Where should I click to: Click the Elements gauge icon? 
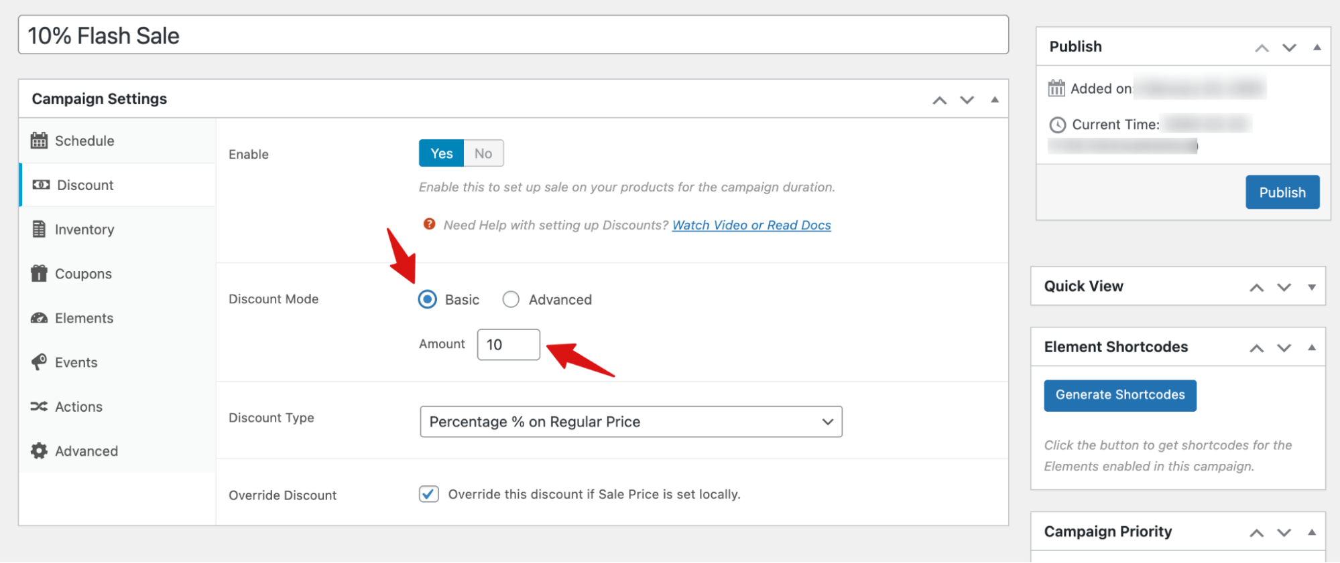pyautogui.click(x=39, y=318)
